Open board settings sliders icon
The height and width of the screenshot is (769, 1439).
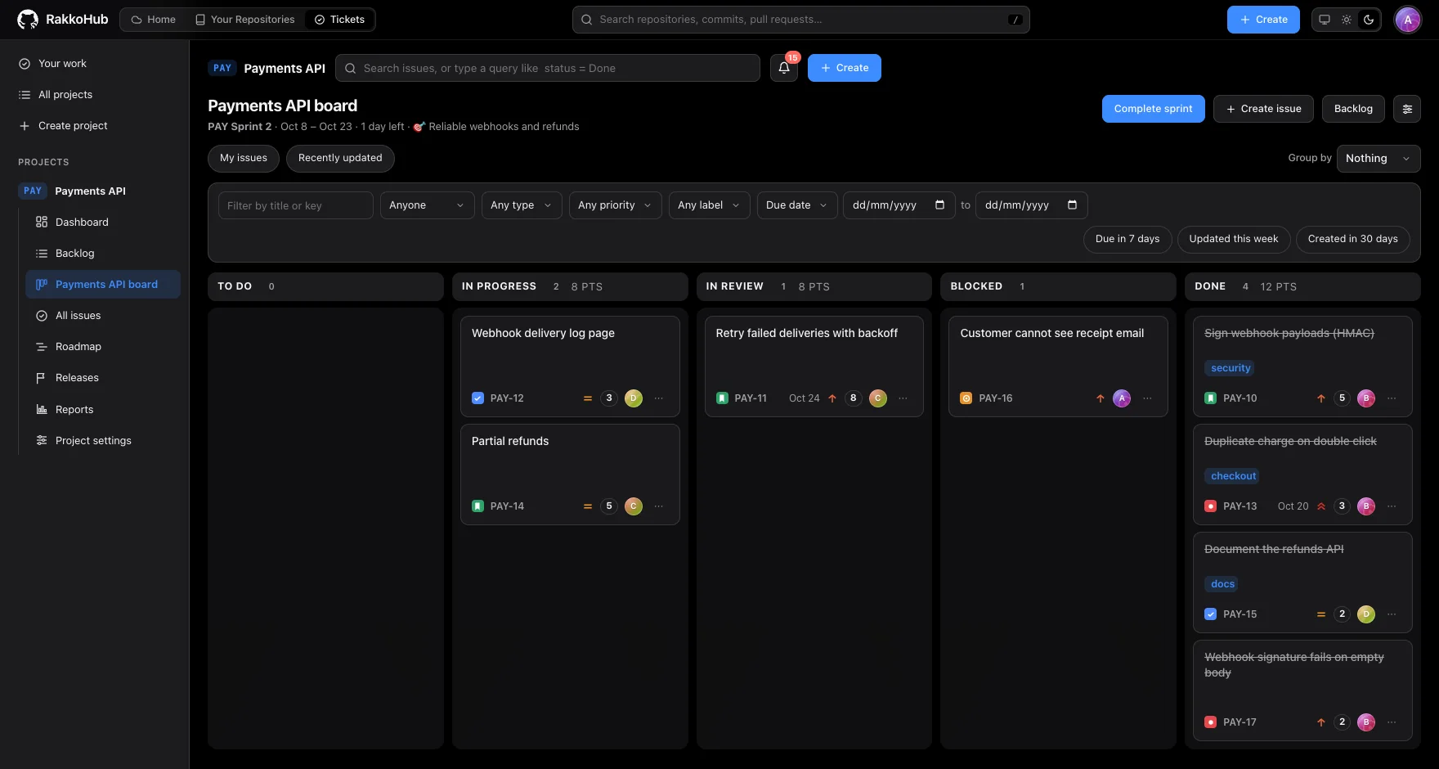pos(1407,109)
